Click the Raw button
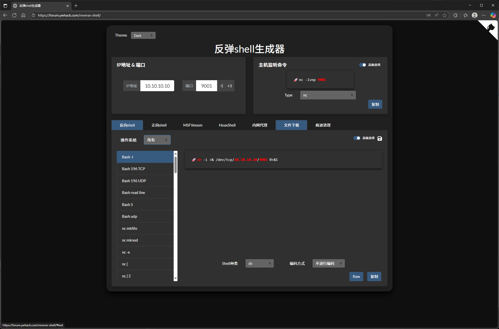499x329 pixels. (356, 277)
